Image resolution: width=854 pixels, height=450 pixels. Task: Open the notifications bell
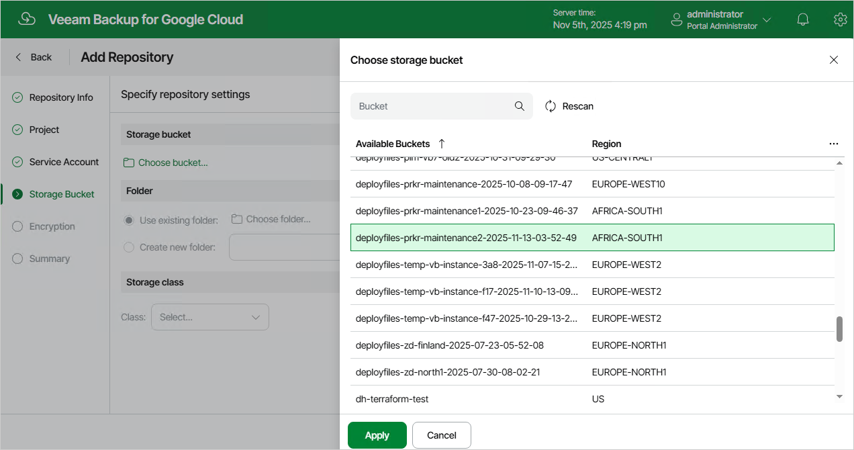point(803,19)
